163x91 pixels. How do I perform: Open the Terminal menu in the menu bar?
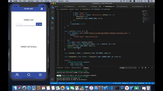[54, 1]
